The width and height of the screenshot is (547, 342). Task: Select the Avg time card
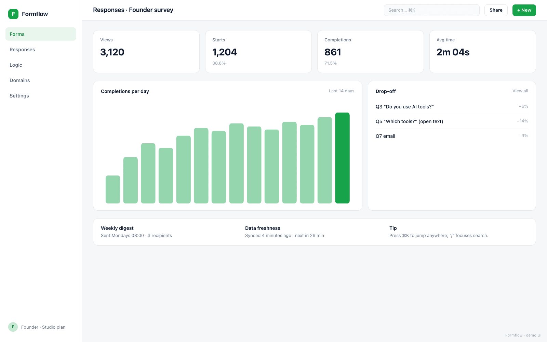coord(483,52)
